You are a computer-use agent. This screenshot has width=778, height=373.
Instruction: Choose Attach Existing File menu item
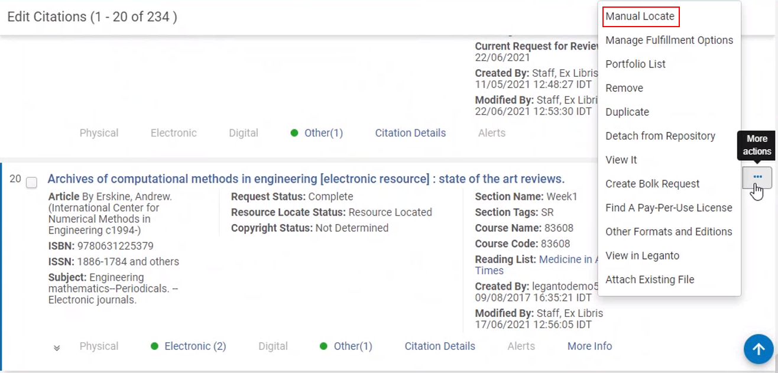(649, 280)
